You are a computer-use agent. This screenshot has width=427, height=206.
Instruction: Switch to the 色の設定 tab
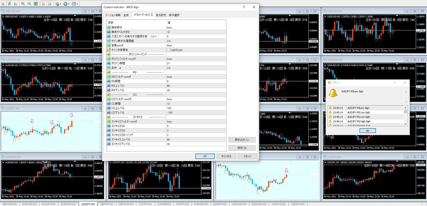point(161,15)
